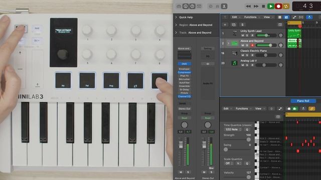
Task: Solo the Unity Synth Lead track
Action: [x=247, y=35]
